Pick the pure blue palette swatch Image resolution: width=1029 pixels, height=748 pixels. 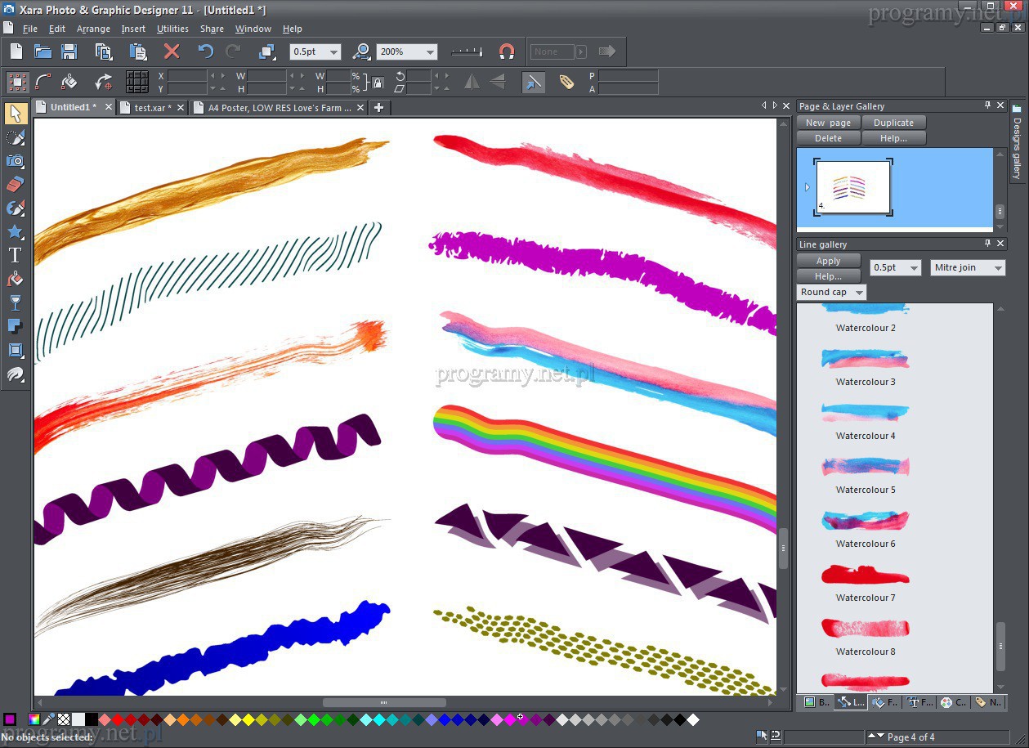[x=445, y=719]
